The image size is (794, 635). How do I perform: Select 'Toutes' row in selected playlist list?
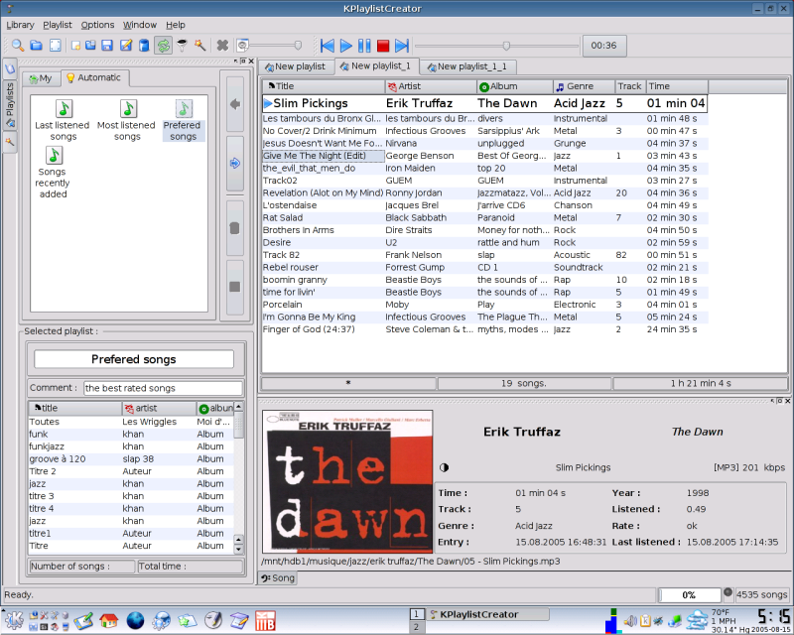pos(131,422)
